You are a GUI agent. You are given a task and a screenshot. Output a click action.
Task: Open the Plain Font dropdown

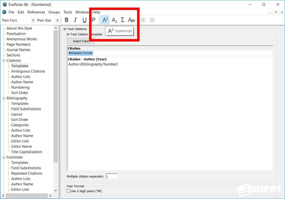pyautogui.click(x=33, y=20)
